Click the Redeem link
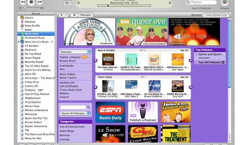This screenshot has height=145, width=245. pos(64,93)
